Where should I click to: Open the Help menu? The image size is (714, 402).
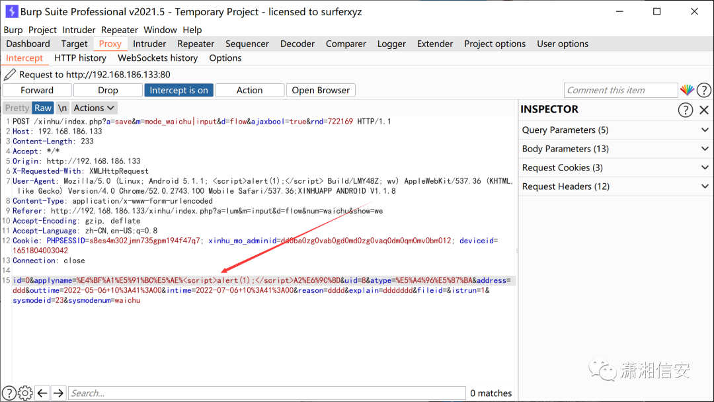(192, 30)
